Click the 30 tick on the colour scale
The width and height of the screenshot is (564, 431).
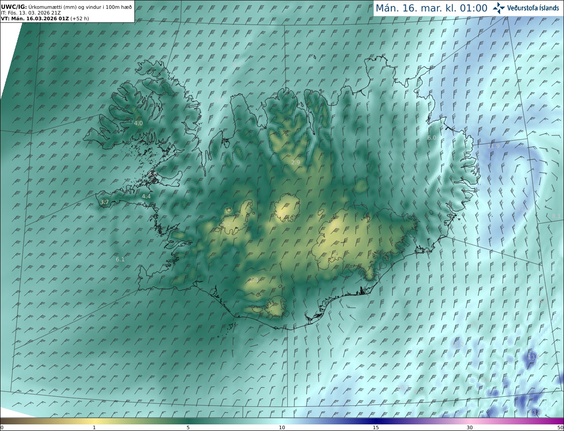click(470, 427)
